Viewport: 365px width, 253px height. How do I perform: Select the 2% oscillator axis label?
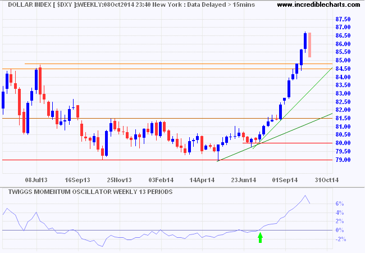click(340, 222)
